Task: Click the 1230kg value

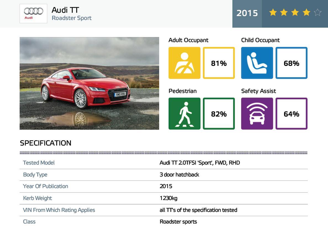Action: coord(168,198)
